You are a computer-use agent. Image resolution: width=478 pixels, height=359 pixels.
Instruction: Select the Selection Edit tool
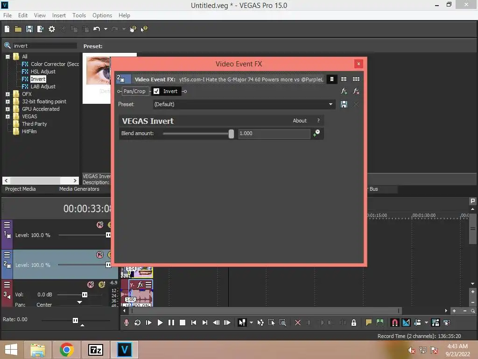271,323
